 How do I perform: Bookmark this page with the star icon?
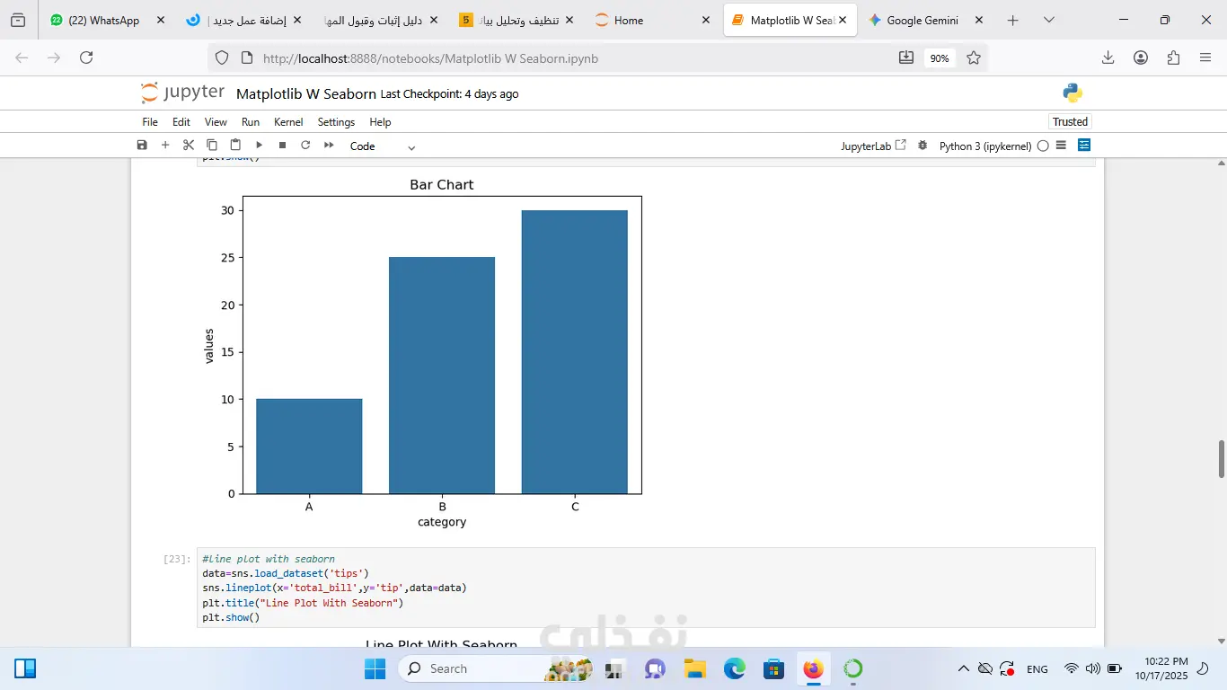coord(974,58)
